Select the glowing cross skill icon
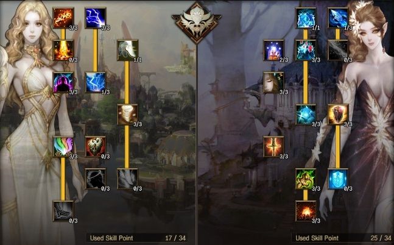Viewport: 394px width, 245px height. point(273,147)
